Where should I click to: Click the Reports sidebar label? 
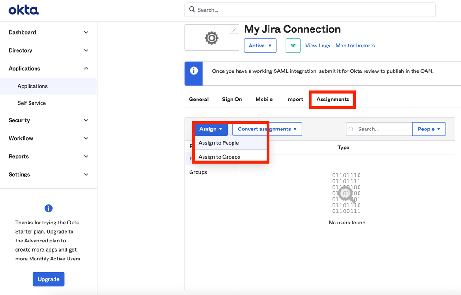(18, 156)
